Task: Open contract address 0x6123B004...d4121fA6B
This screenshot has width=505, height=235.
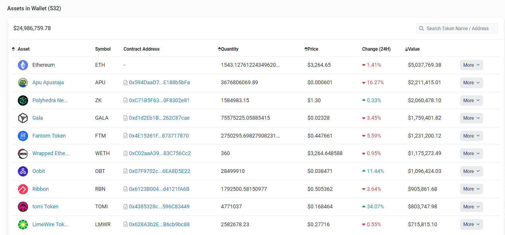Action: (x=159, y=189)
